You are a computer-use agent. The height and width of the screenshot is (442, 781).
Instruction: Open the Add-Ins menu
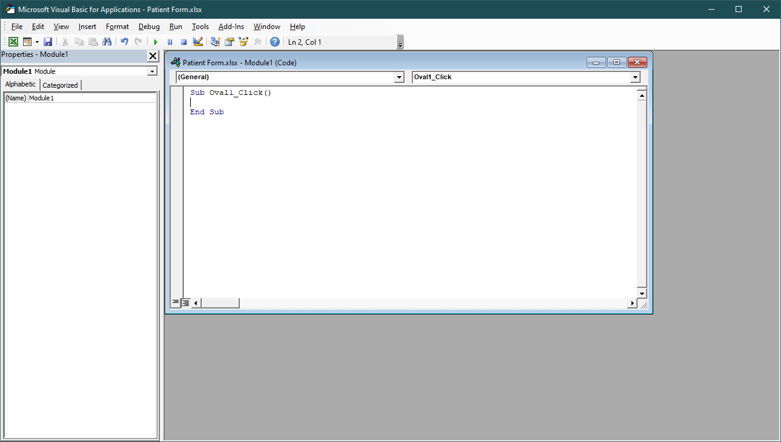pos(231,27)
